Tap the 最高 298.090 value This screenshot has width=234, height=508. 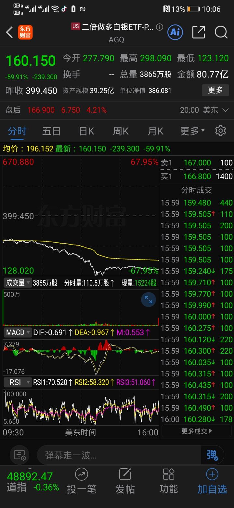[156, 58]
